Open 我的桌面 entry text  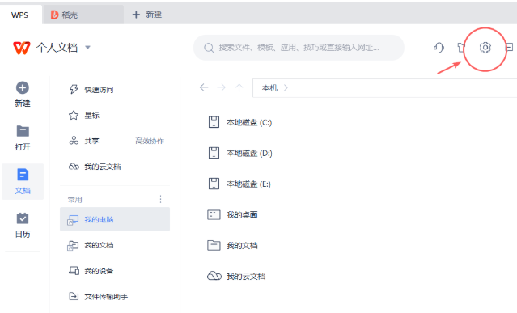tap(242, 215)
